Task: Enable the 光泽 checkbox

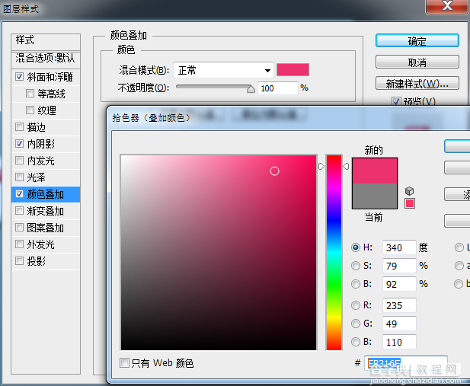Action: pyautogui.click(x=20, y=177)
